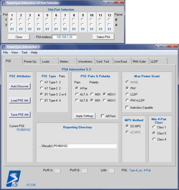The height and width of the screenshot is (190, 179).
Task: Maximize the PowerSync Interactive 5 window
Action: [x=164, y=46]
